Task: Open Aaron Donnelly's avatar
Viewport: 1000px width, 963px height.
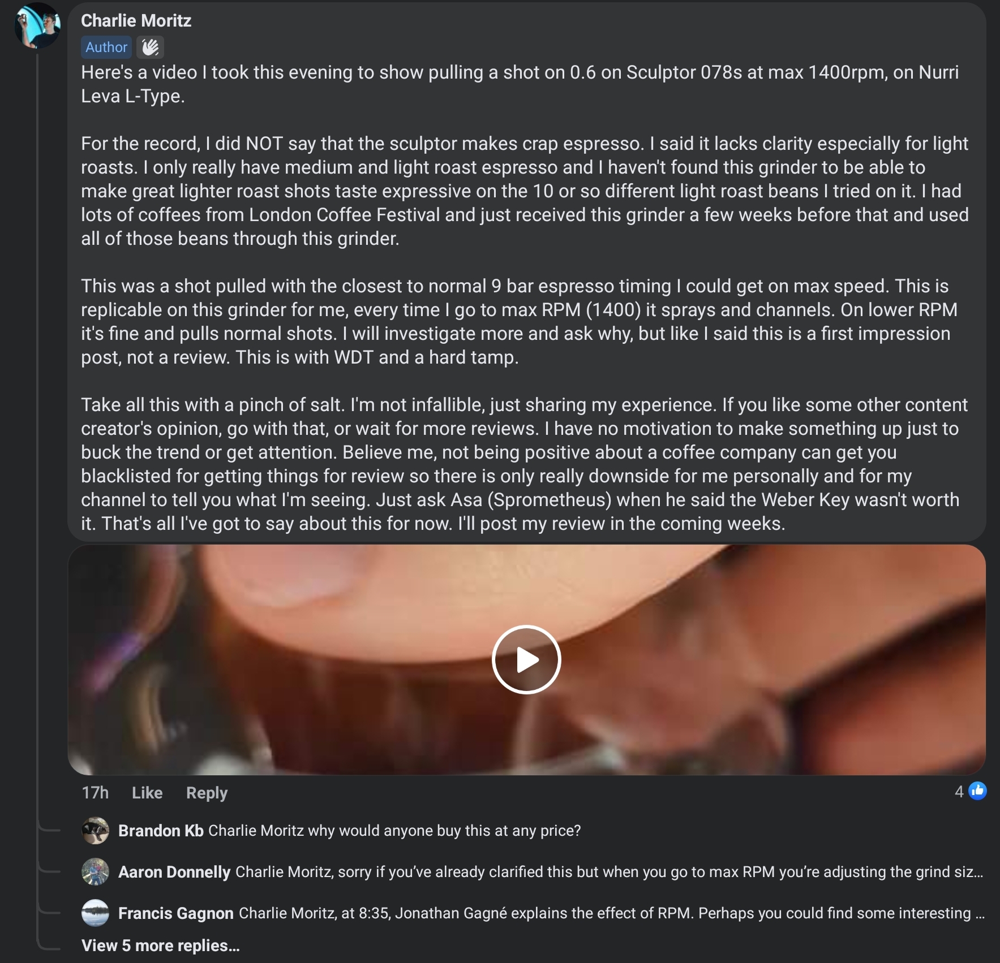Action: point(96,872)
